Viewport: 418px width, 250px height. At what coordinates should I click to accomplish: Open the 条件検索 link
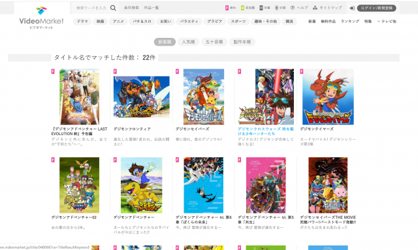tap(131, 8)
